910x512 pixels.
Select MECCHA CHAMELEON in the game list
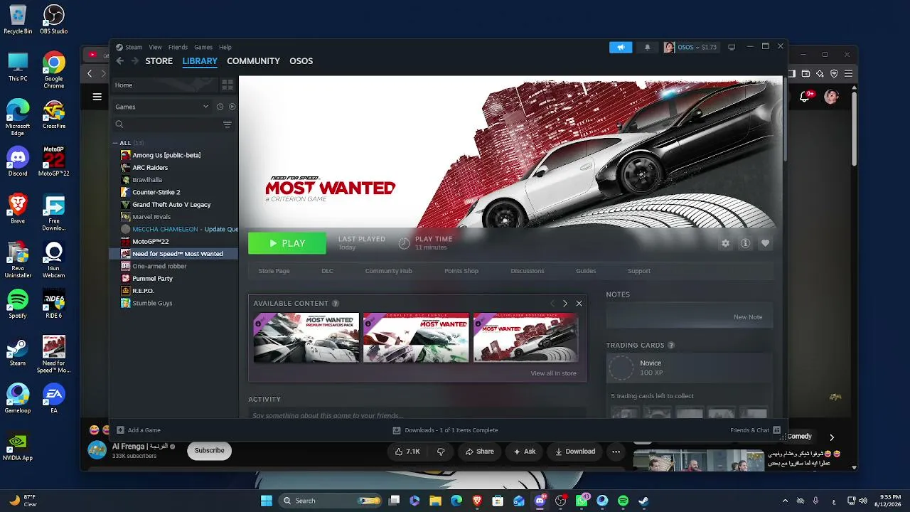(x=174, y=229)
